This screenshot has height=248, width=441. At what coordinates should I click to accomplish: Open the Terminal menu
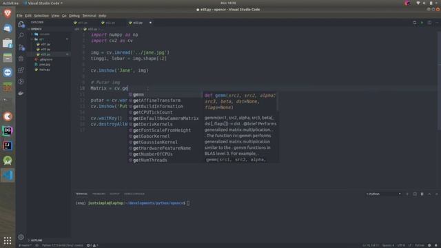[x=89, y=16]
